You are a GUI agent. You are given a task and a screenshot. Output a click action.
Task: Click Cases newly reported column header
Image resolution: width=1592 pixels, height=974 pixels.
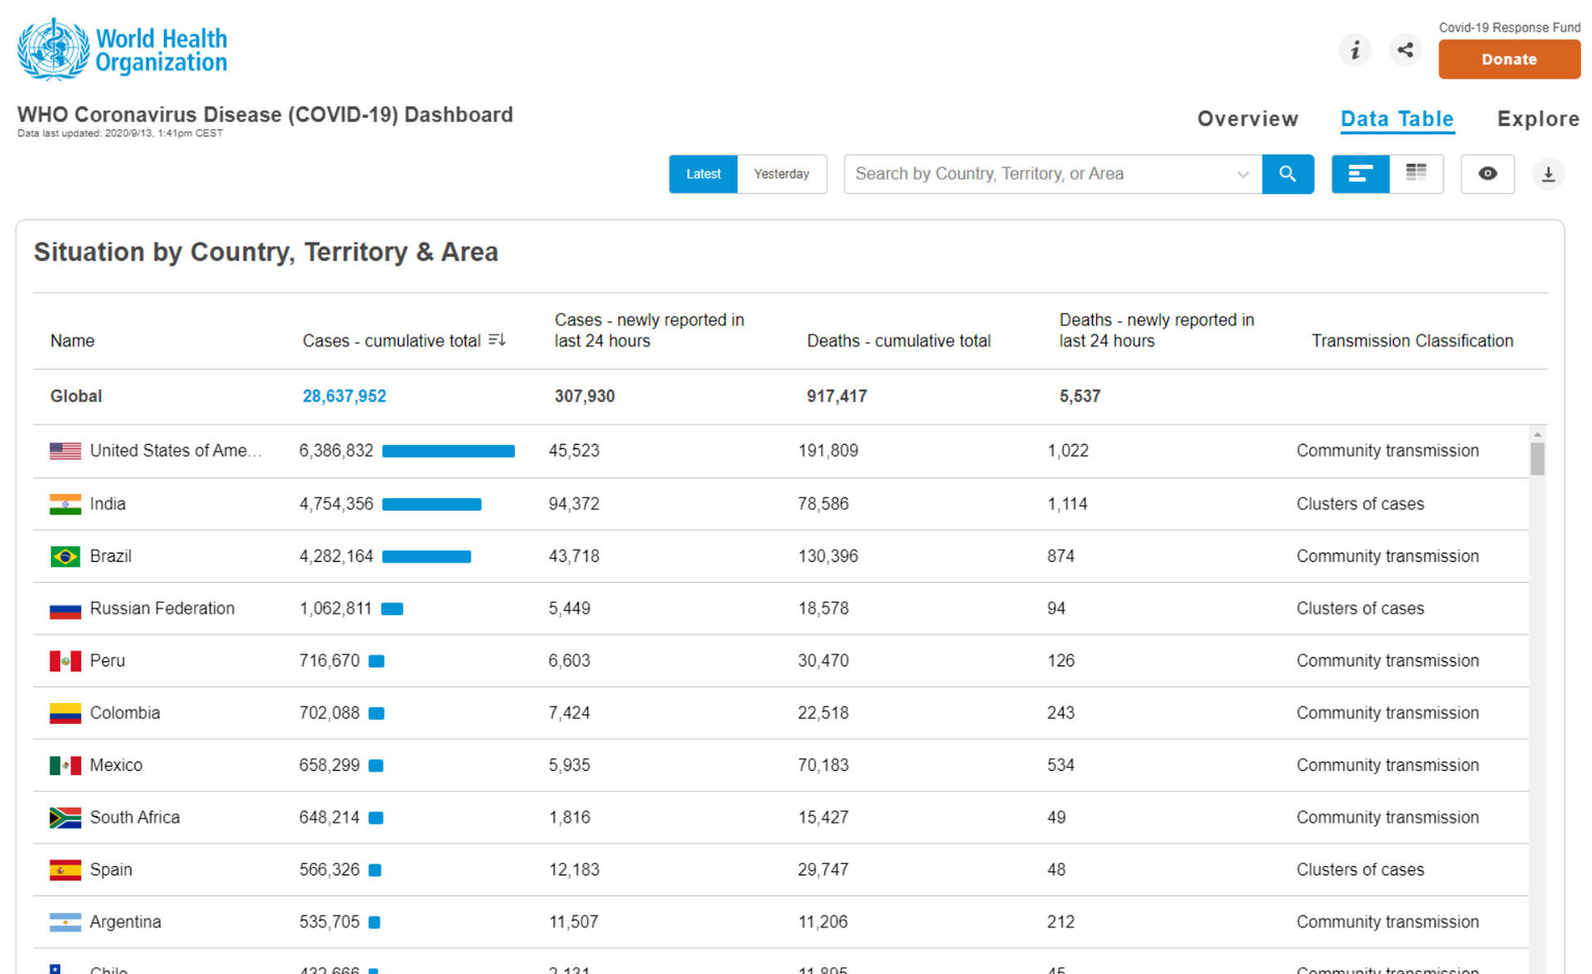point(649,330)
